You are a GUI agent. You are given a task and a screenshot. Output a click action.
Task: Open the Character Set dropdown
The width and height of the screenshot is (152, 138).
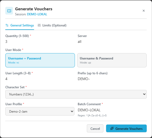76,94
